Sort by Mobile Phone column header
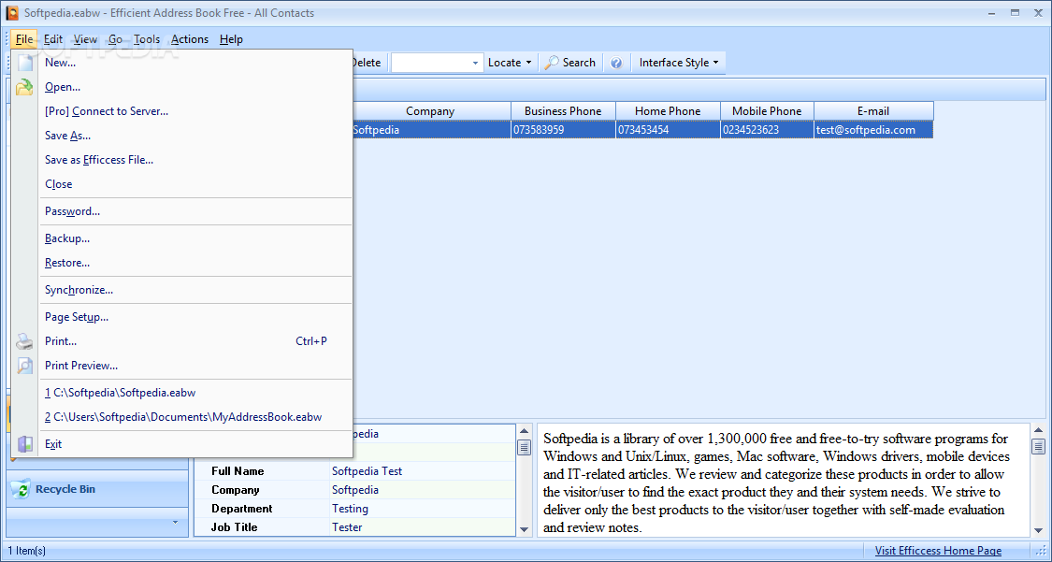 tap(767, 110)
